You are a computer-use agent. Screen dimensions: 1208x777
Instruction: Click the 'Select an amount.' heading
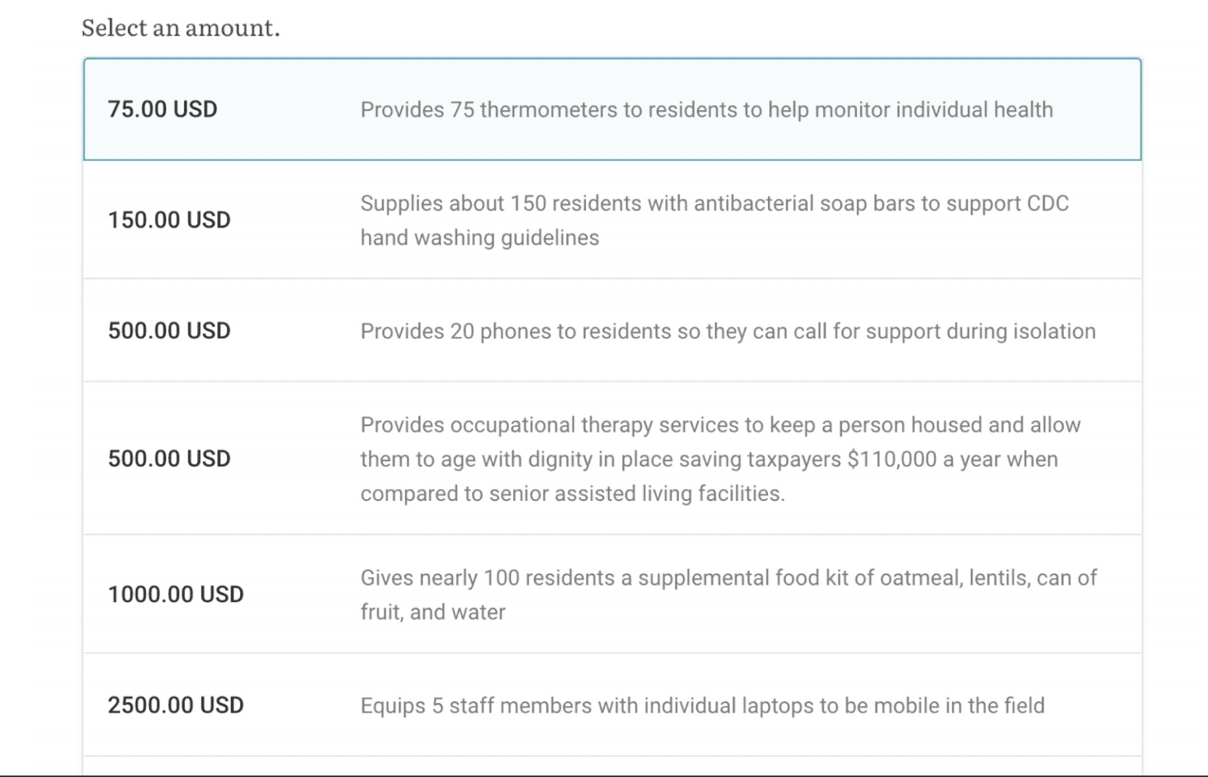(180, 28)
